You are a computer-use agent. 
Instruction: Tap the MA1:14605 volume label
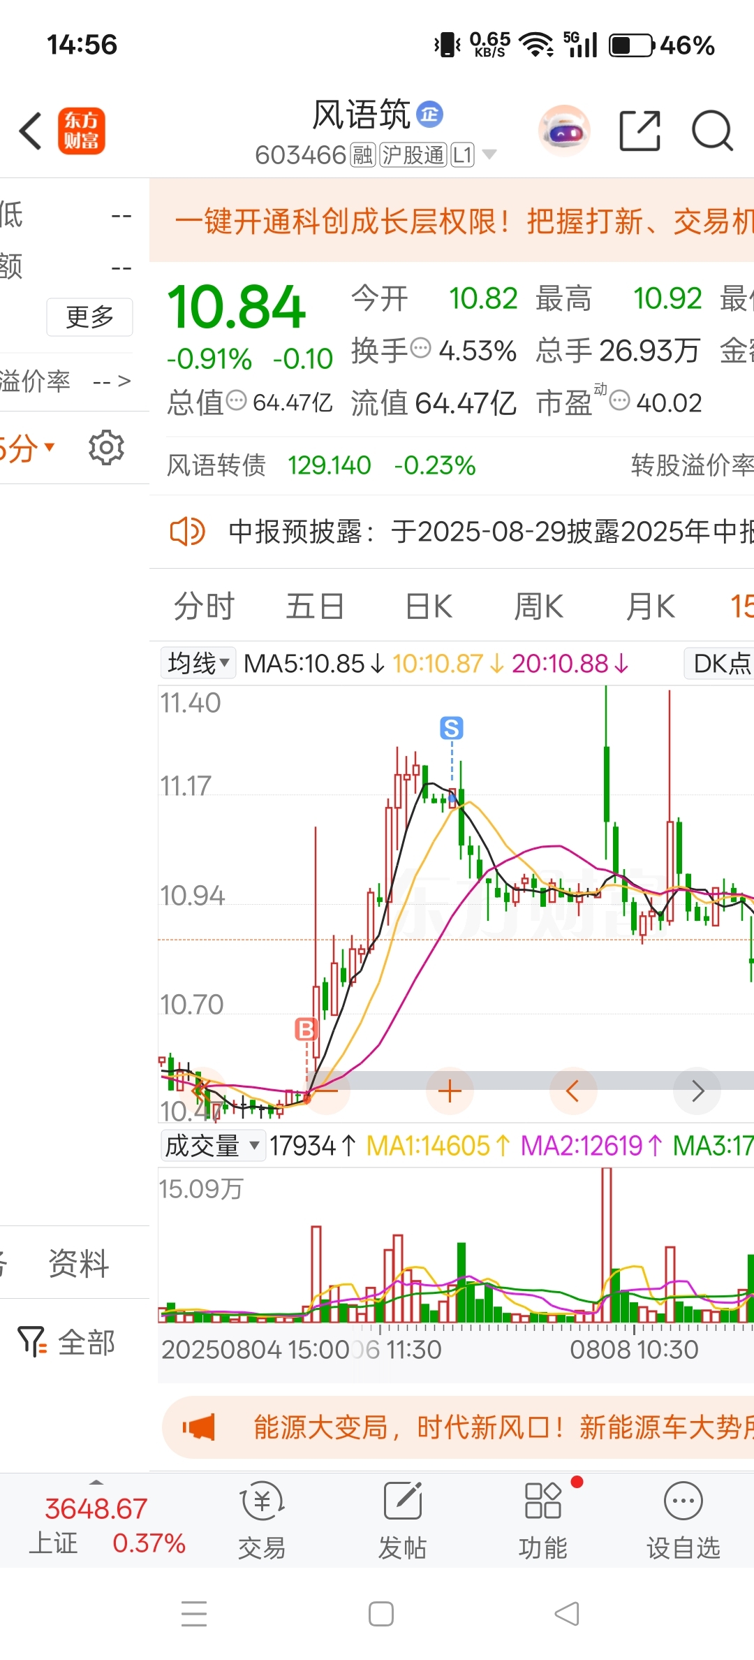[x=438, y=1146]
